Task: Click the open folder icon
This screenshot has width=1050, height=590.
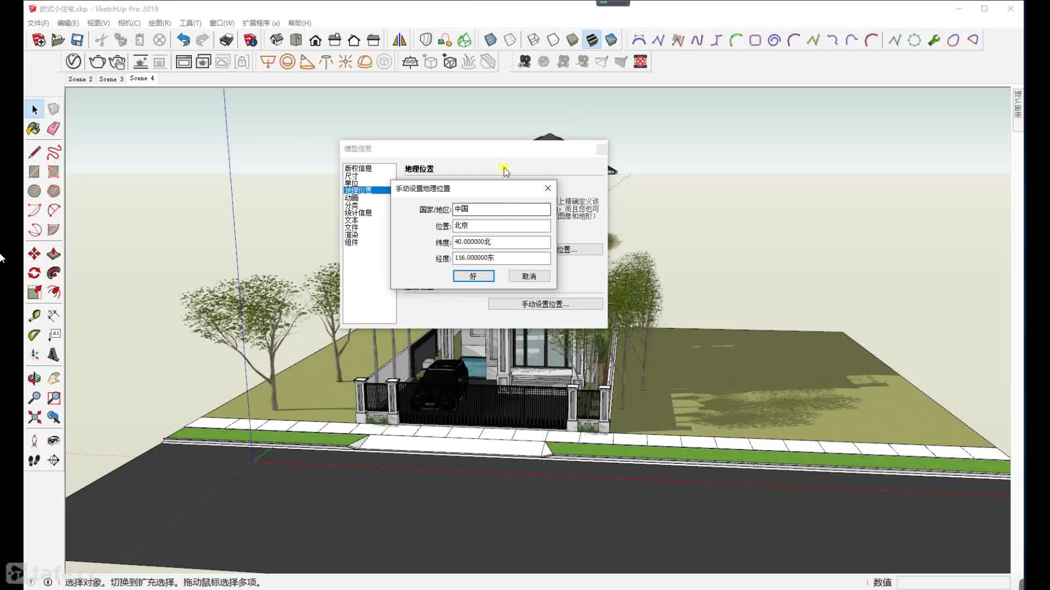Action: [58, 40]
